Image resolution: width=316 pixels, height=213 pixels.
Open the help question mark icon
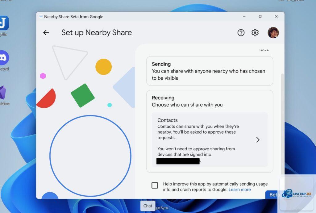click(x=241, y=33)
